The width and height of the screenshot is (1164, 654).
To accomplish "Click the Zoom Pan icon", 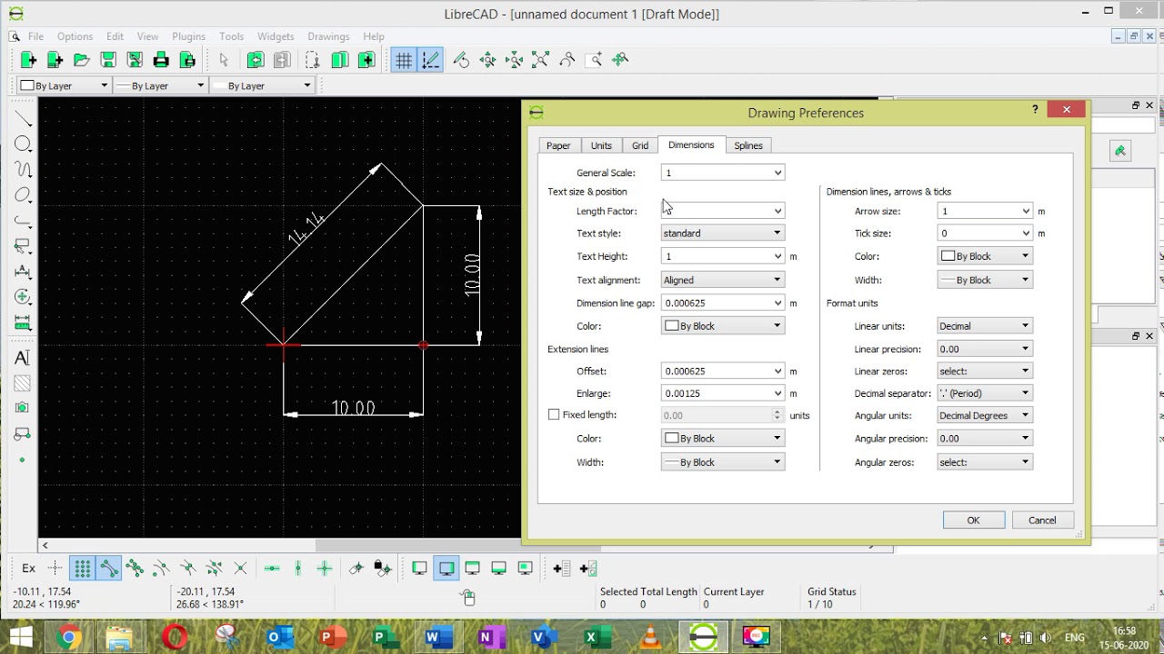I will click(x=620, y=60).
